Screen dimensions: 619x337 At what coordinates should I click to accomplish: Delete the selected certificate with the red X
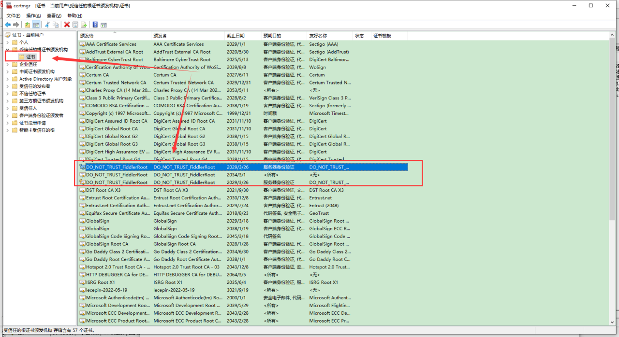(67, 25)
